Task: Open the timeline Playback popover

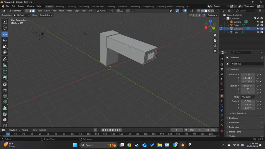Action: pyautogui.click(x=14, y=130)
